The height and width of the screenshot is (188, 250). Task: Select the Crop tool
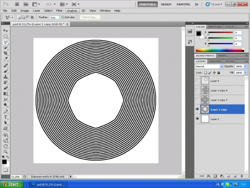tap(5, 53)
